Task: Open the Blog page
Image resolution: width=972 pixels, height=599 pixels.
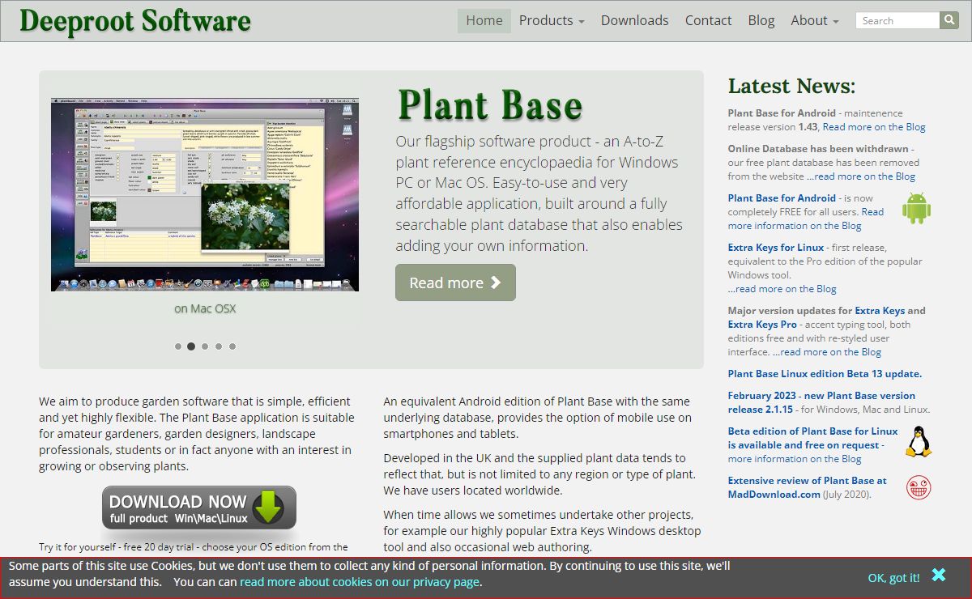Action: [761, 20]
